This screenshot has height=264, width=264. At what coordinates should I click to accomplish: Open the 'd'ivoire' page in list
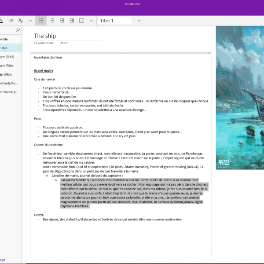[9, 92]
